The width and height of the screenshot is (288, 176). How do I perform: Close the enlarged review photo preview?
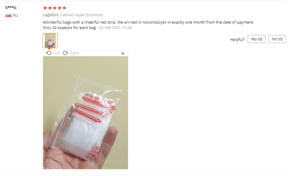click(x=123, y=53)
